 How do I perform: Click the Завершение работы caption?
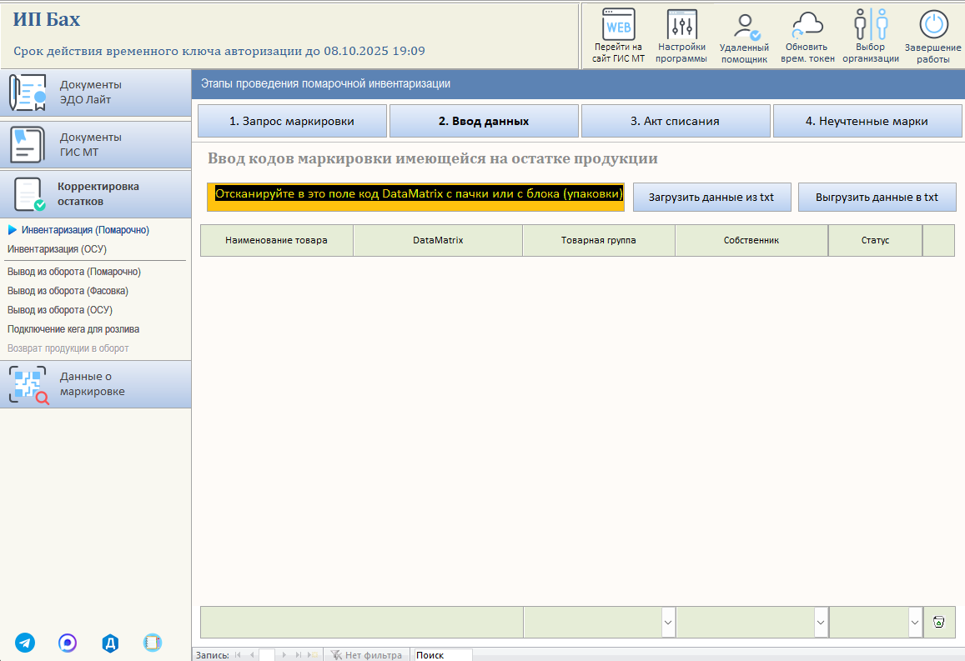(x=933, y=53)
